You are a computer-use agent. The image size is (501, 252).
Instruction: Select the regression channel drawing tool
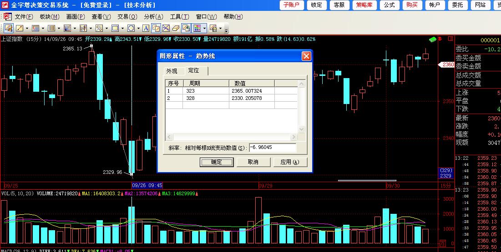click(83, 28)
